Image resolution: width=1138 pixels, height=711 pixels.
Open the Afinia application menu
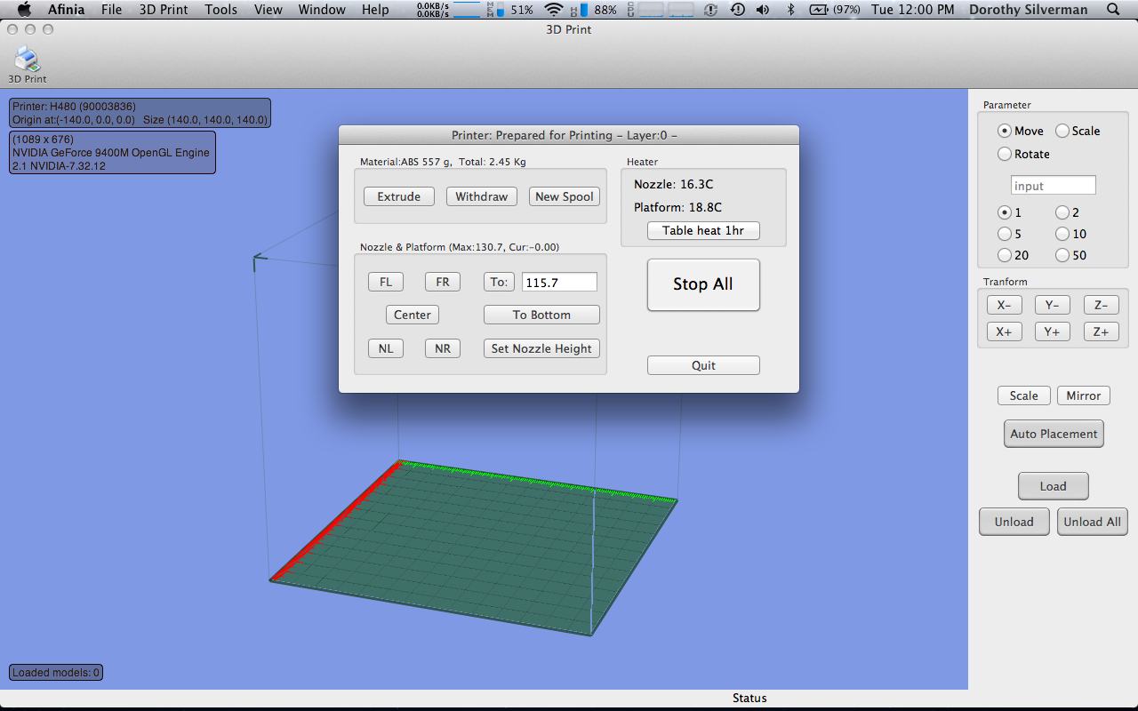coord(66,10)
